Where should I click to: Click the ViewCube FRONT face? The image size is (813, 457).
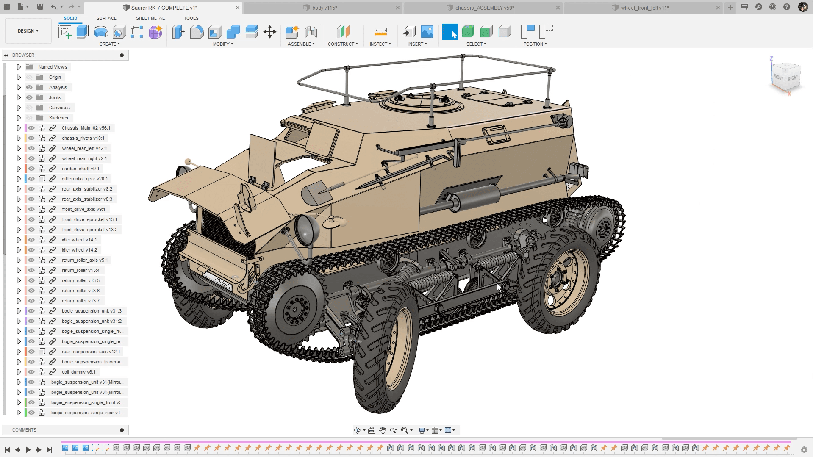[x=778, y=77]
